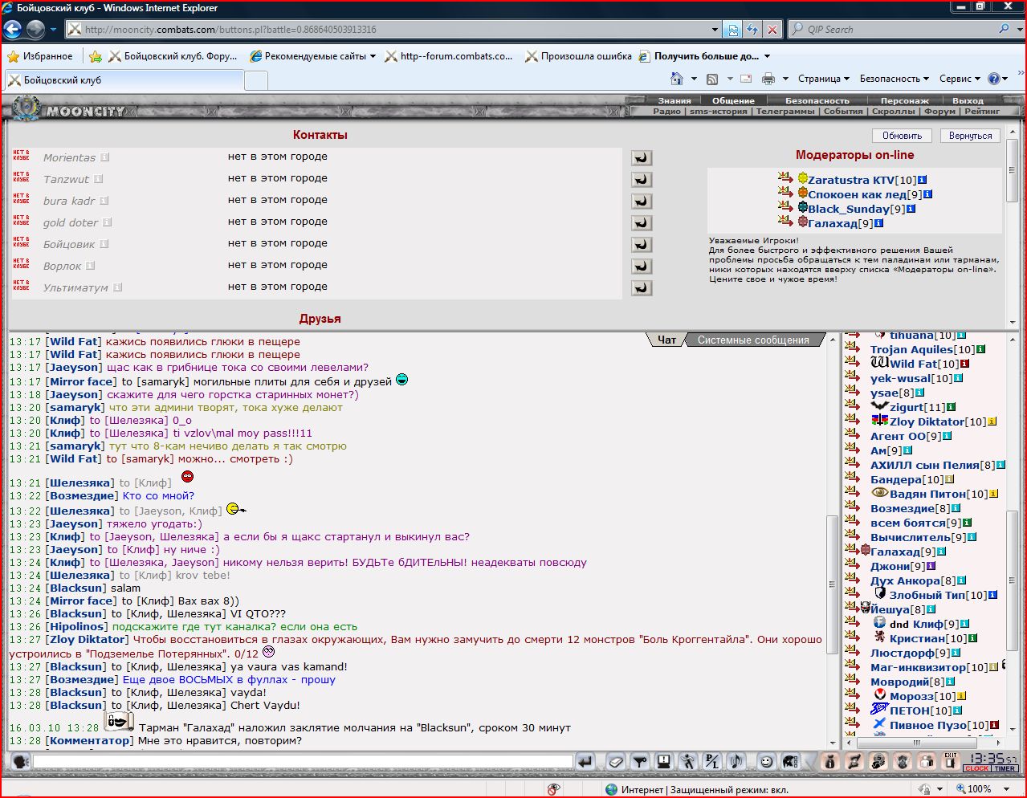Click the refresh page icon
The width and height of the screenshot is (1027, 798).
coord(752,30)
